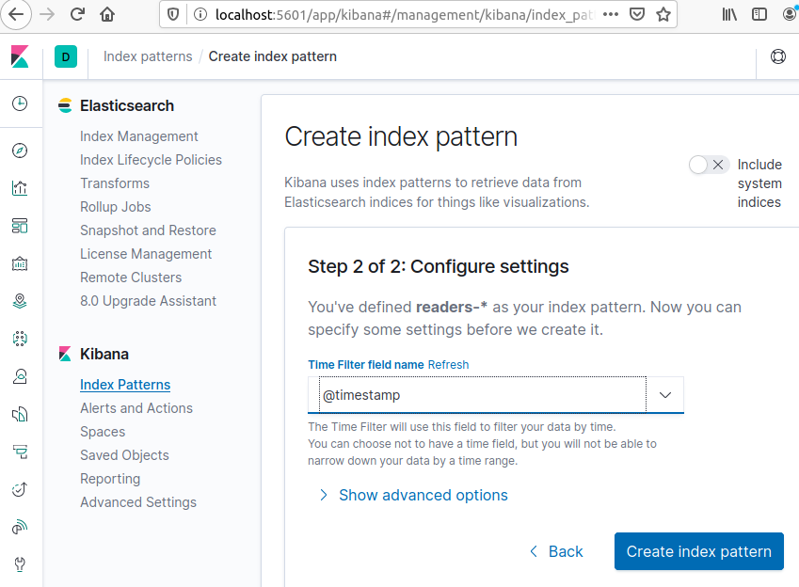Open Index Management under Elasticsearch
This screenshot has width=799, height=587.
tap(139, 136)
